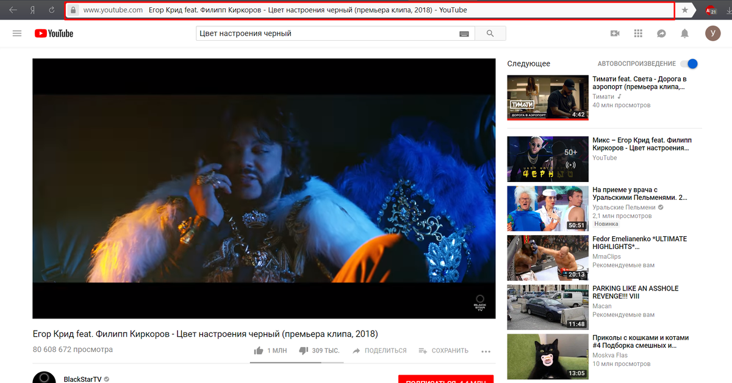Open the BlackStarTV channel name link
The width and height of the screenshot is (732, 383).
coord(82,379)
